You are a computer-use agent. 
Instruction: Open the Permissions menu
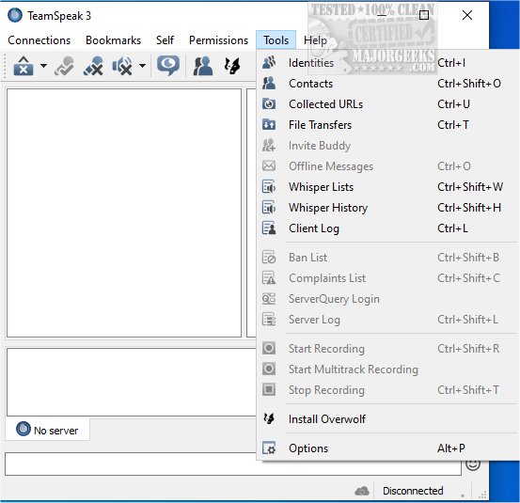pos(218,40)
